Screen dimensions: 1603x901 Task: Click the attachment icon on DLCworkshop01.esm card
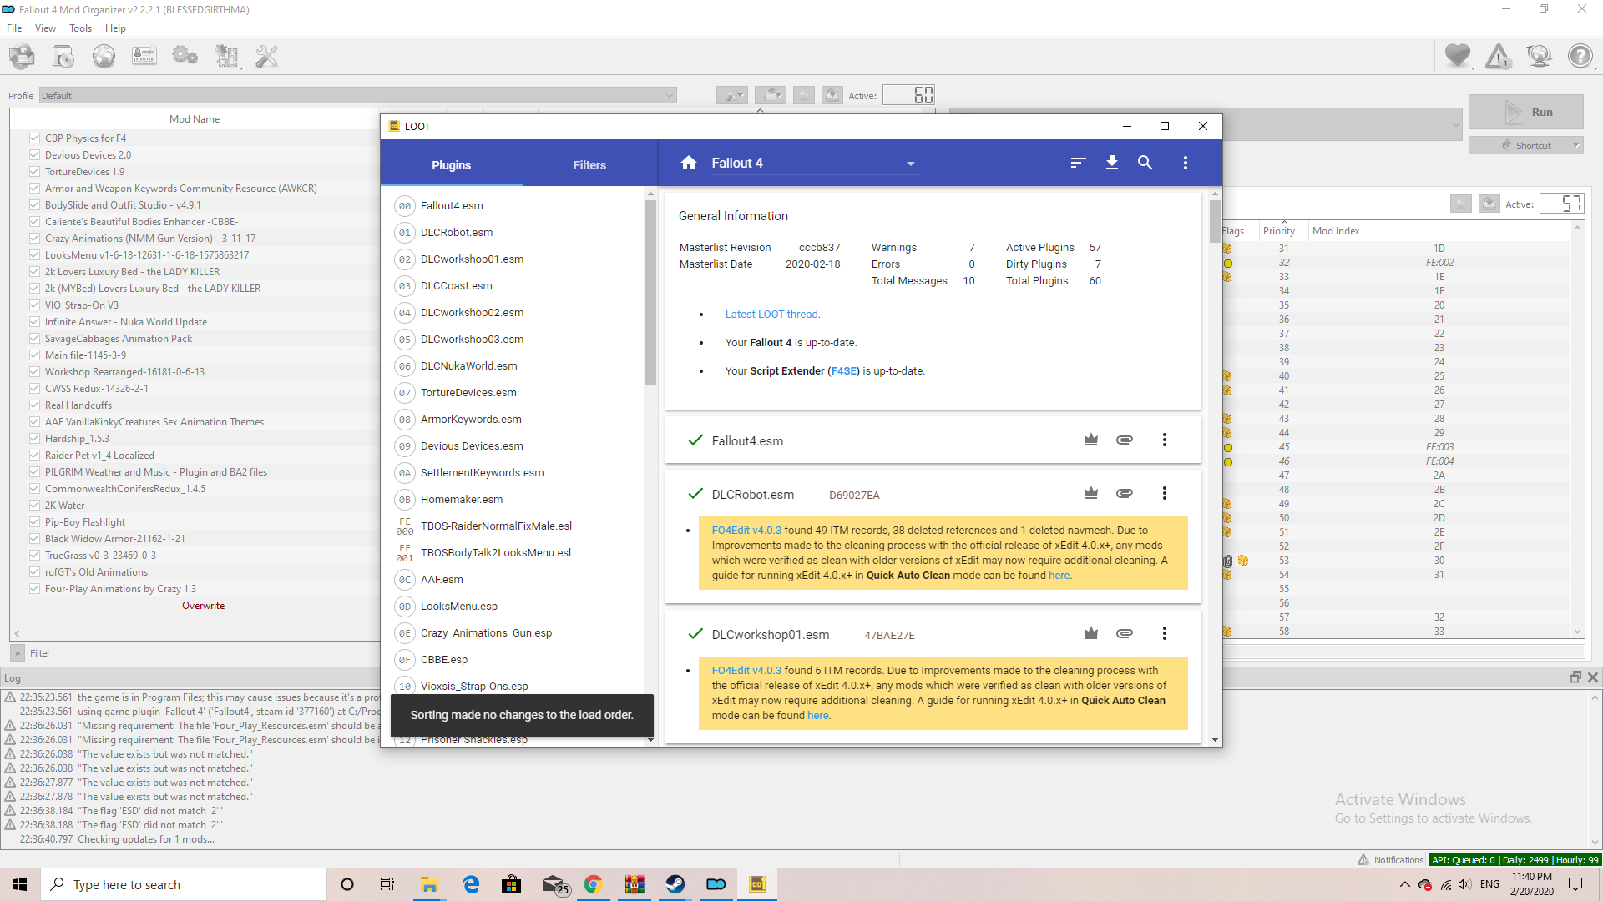tap(1125, 633)
